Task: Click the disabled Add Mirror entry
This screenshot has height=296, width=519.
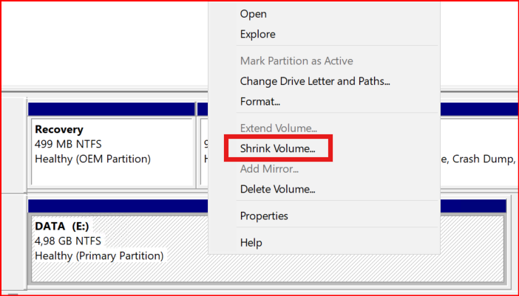Action: coord(269,169)
